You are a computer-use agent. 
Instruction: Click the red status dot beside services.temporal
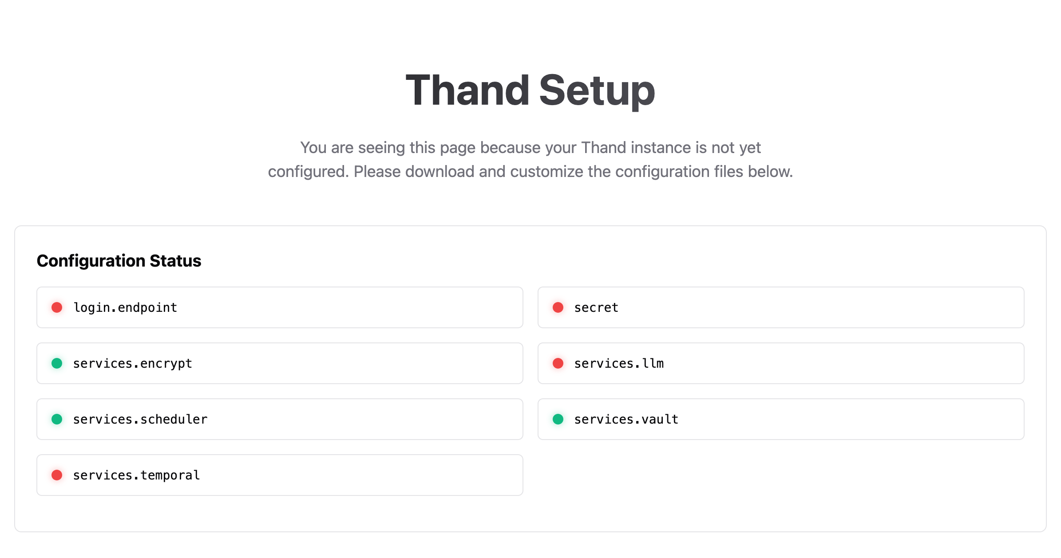tap(57, 475)
